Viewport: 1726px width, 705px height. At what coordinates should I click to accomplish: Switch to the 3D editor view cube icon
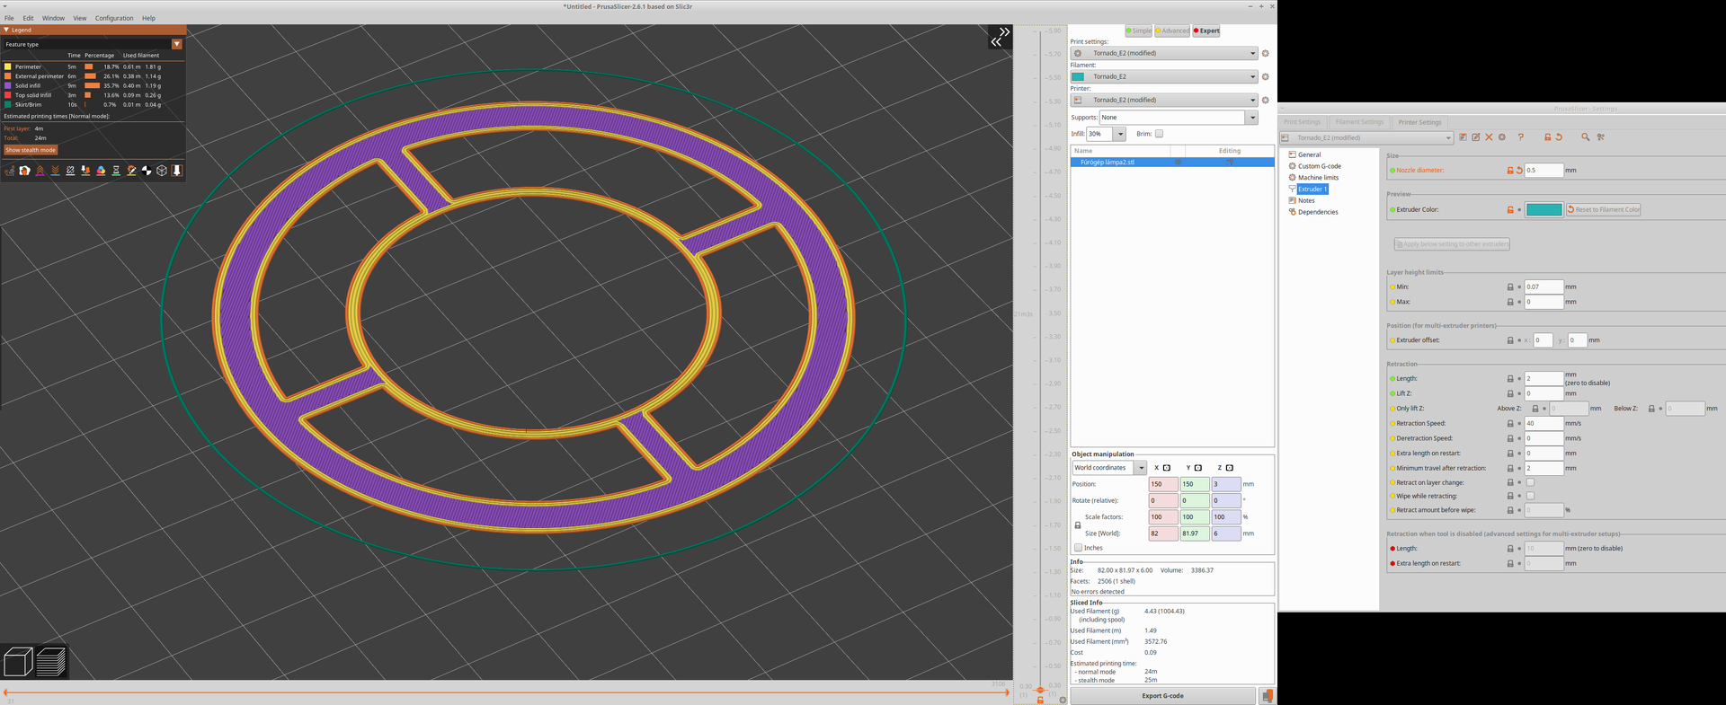[x=18, y=662]
